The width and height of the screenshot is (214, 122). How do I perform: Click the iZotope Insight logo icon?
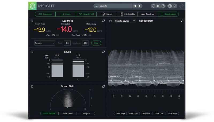32,6
